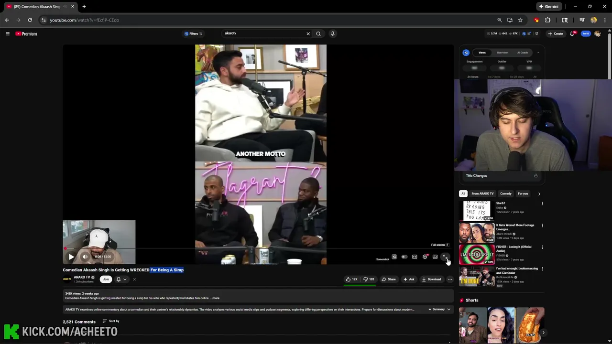Switch to the Overview tab

[502, 53]
